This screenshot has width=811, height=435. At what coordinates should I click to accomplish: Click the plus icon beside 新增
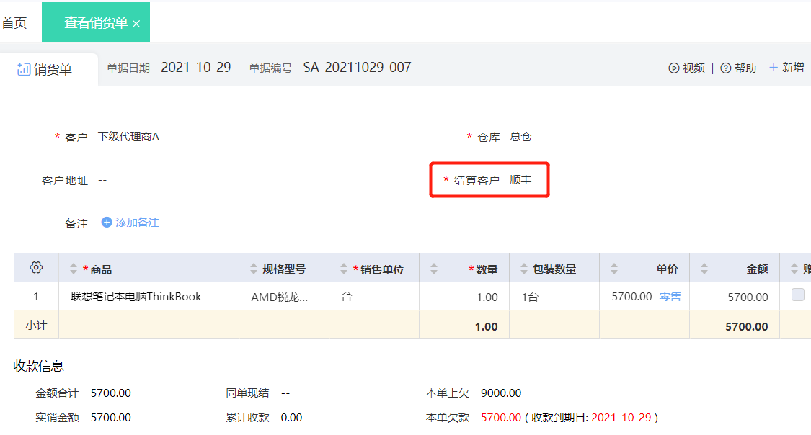click(774, 68)
